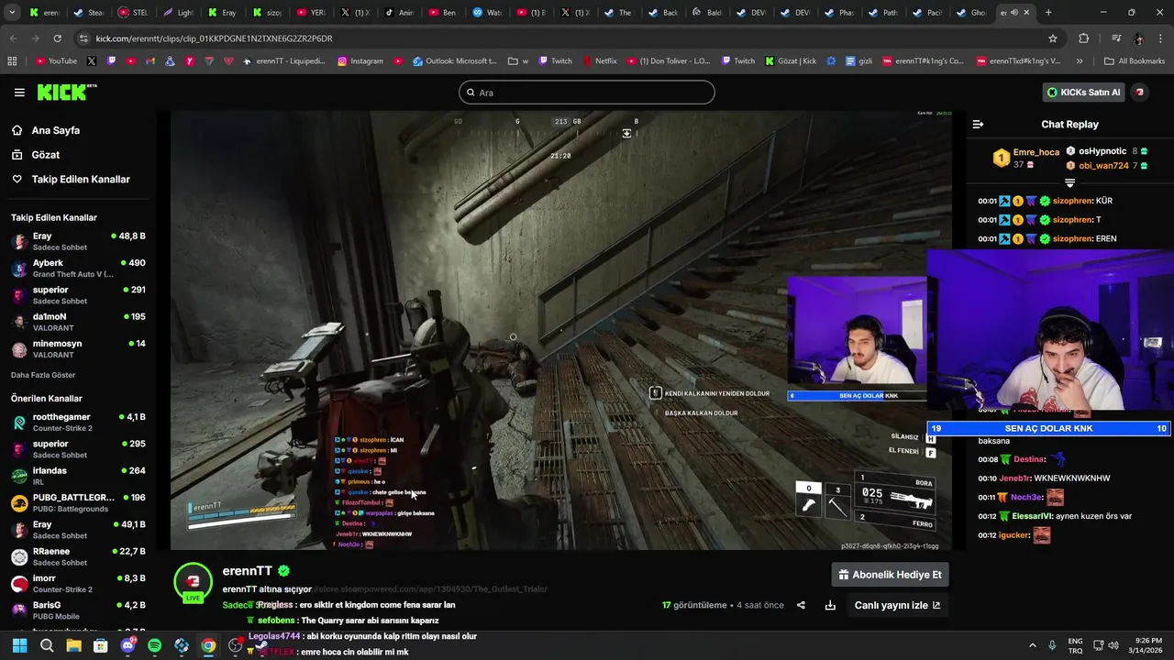Image resolution: width=1174 pixels, height=660 pixels.
Task: Click the address bar URL
Action: [214, 38]
